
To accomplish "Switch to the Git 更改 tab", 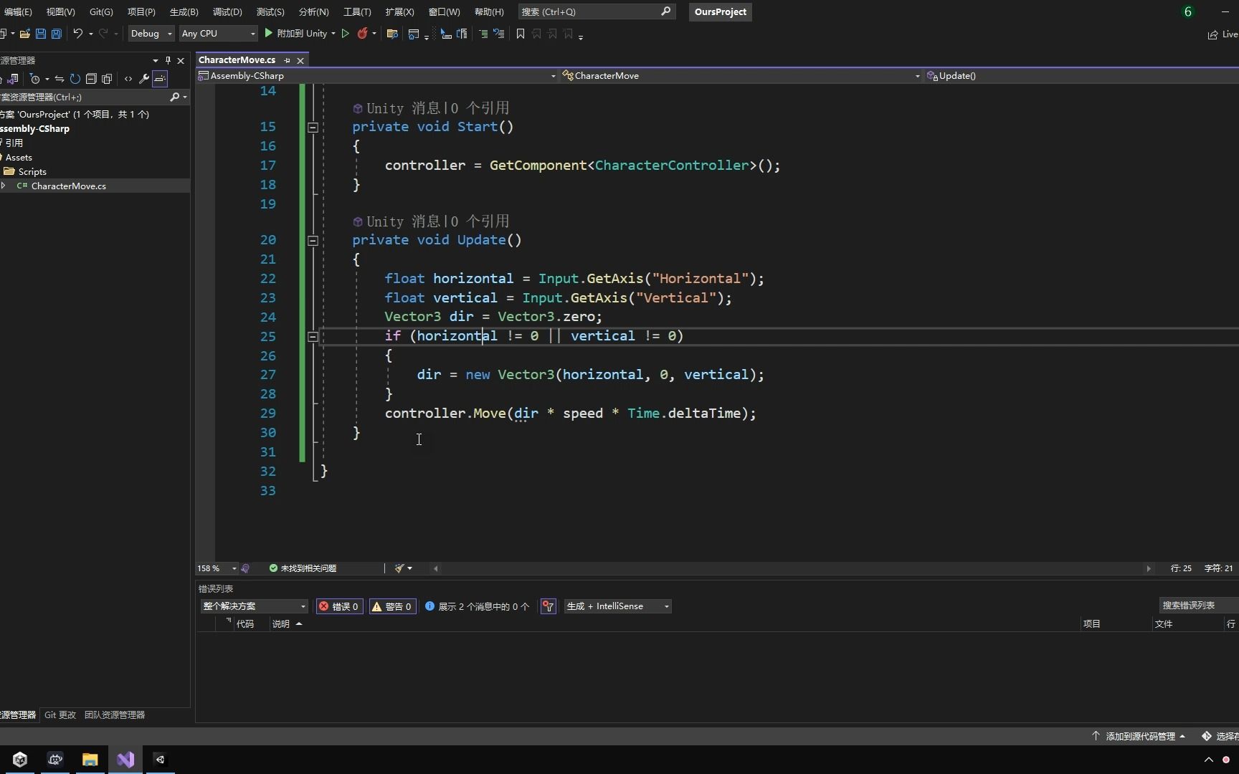I will coord(60,715).
